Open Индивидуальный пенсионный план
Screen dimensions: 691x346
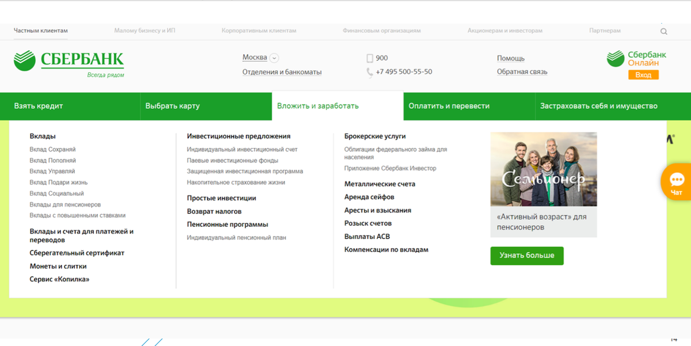[x=237, y=238]
